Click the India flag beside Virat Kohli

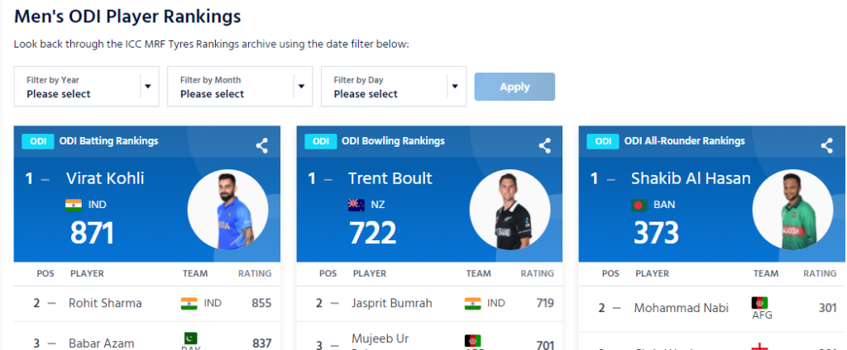tap(74, 205)
